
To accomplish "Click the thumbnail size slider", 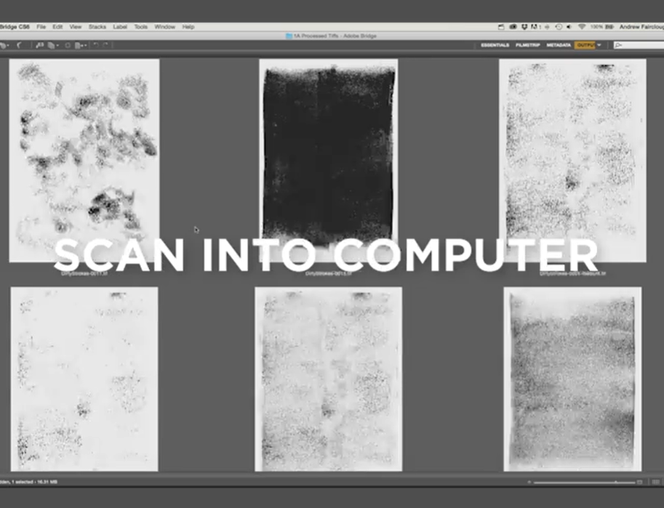I will tap(575, 482).
